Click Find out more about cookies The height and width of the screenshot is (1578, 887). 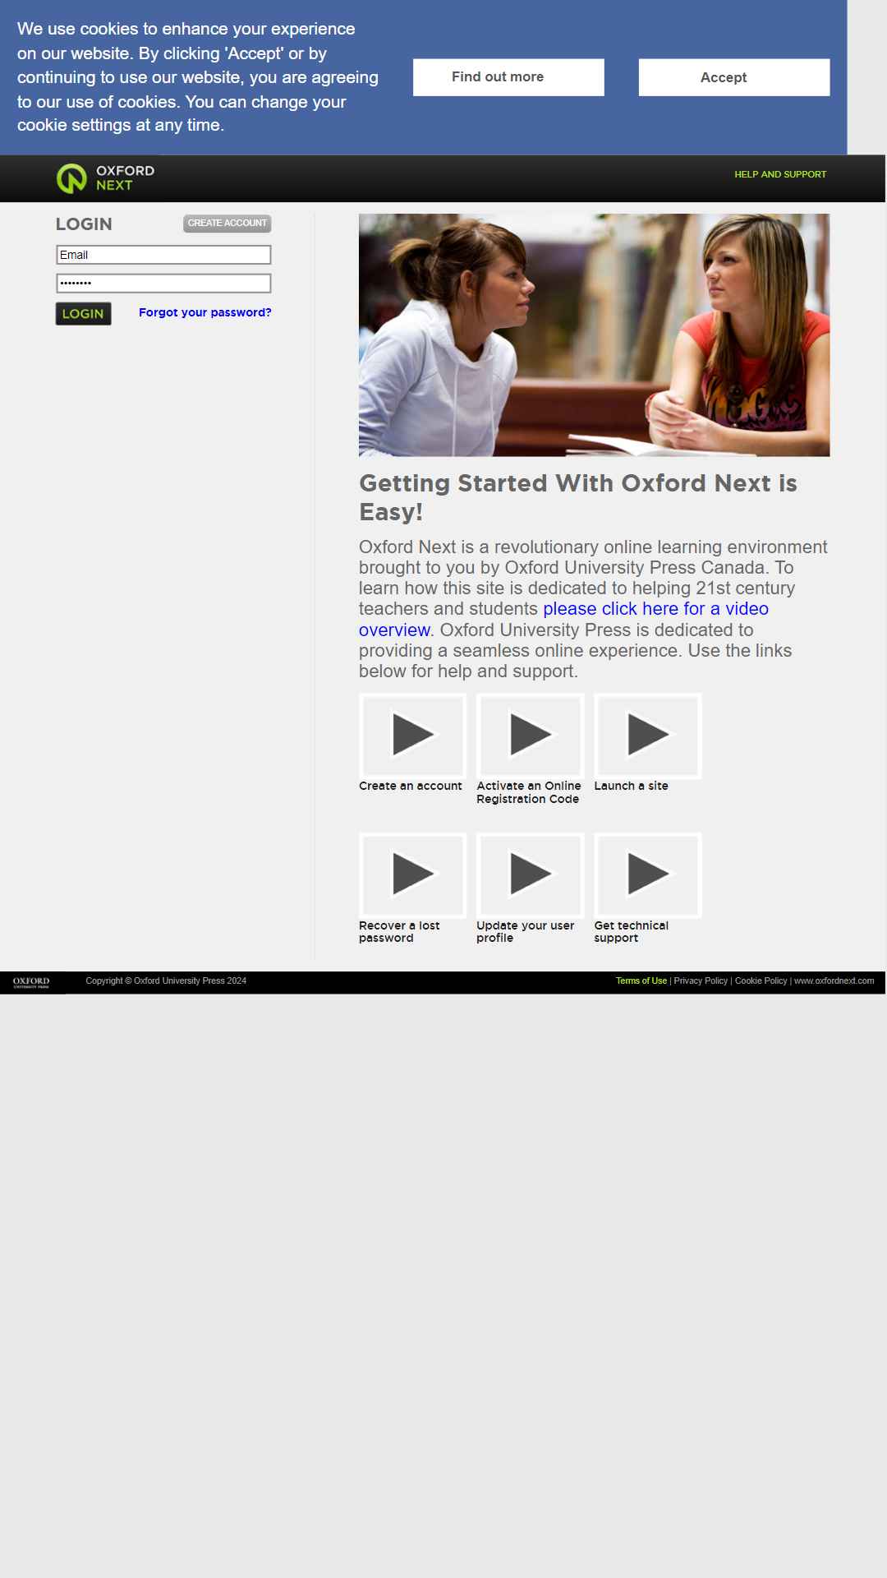508,77
